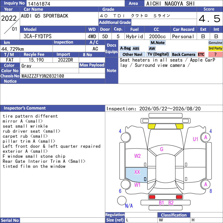Click the ABS equipment badge
This screenshot has height=223, width=223.
[136, 49]
